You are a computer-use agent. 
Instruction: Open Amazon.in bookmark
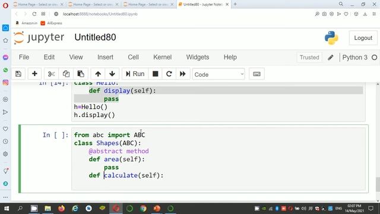tap(27, 23)
